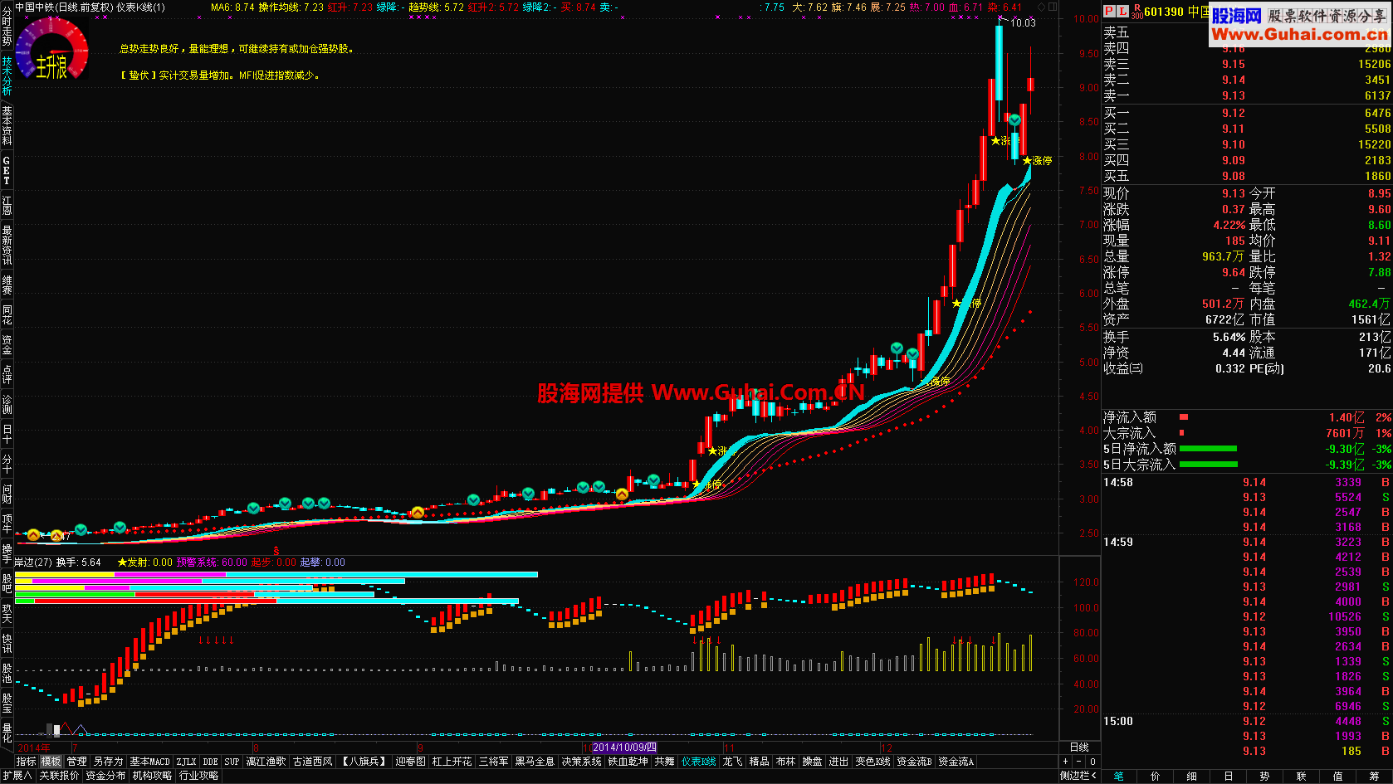Switch to the 古道西风 template
1393x784 pixels.
click(313, 762)
